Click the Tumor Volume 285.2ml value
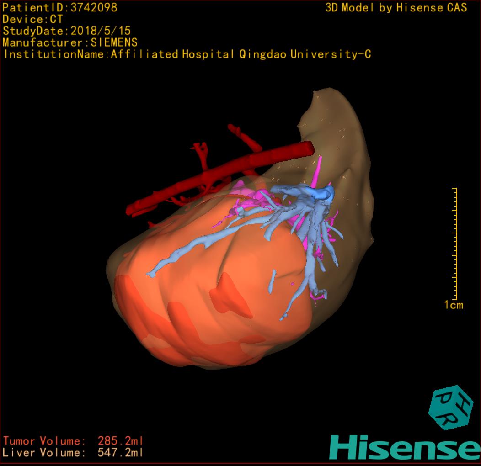The width and height of the screenshot is (481, 466). (x=120, y=441)
